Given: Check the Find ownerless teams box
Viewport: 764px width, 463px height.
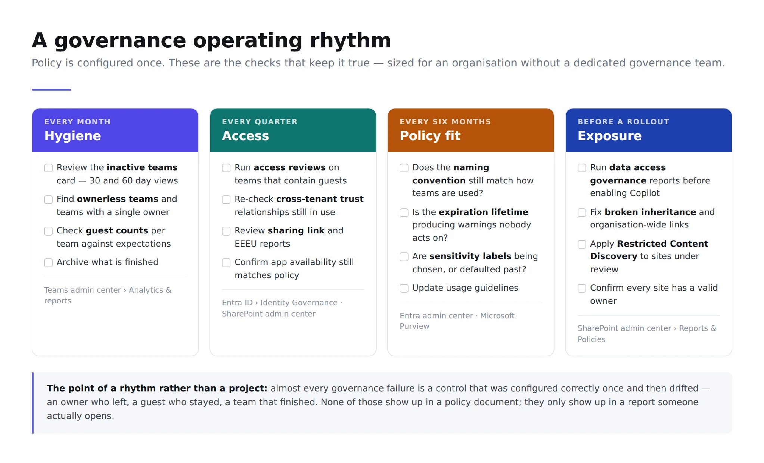Looking at the screenshot, I should pyautogui.click(x=48, y=200).
